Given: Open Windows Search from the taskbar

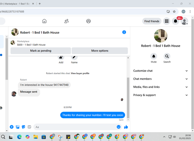Looking at the screenshot, I should (x=3, y=137).
